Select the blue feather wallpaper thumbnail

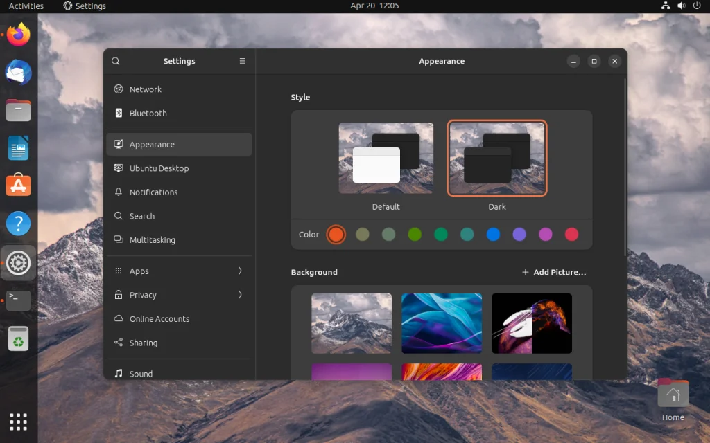[442, 323]
